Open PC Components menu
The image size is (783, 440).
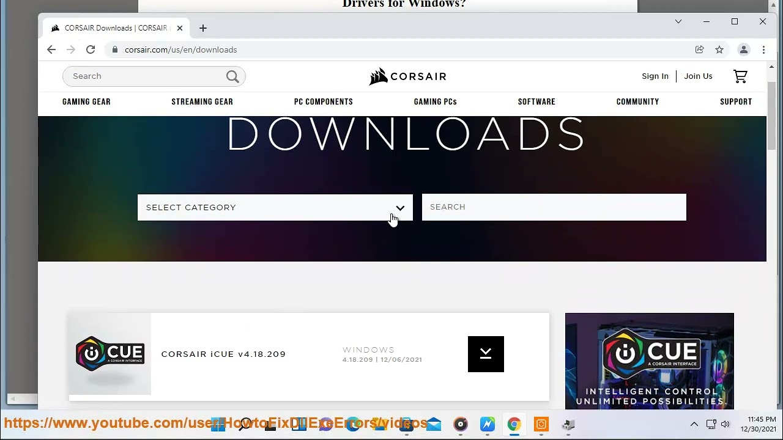(324, 101)
